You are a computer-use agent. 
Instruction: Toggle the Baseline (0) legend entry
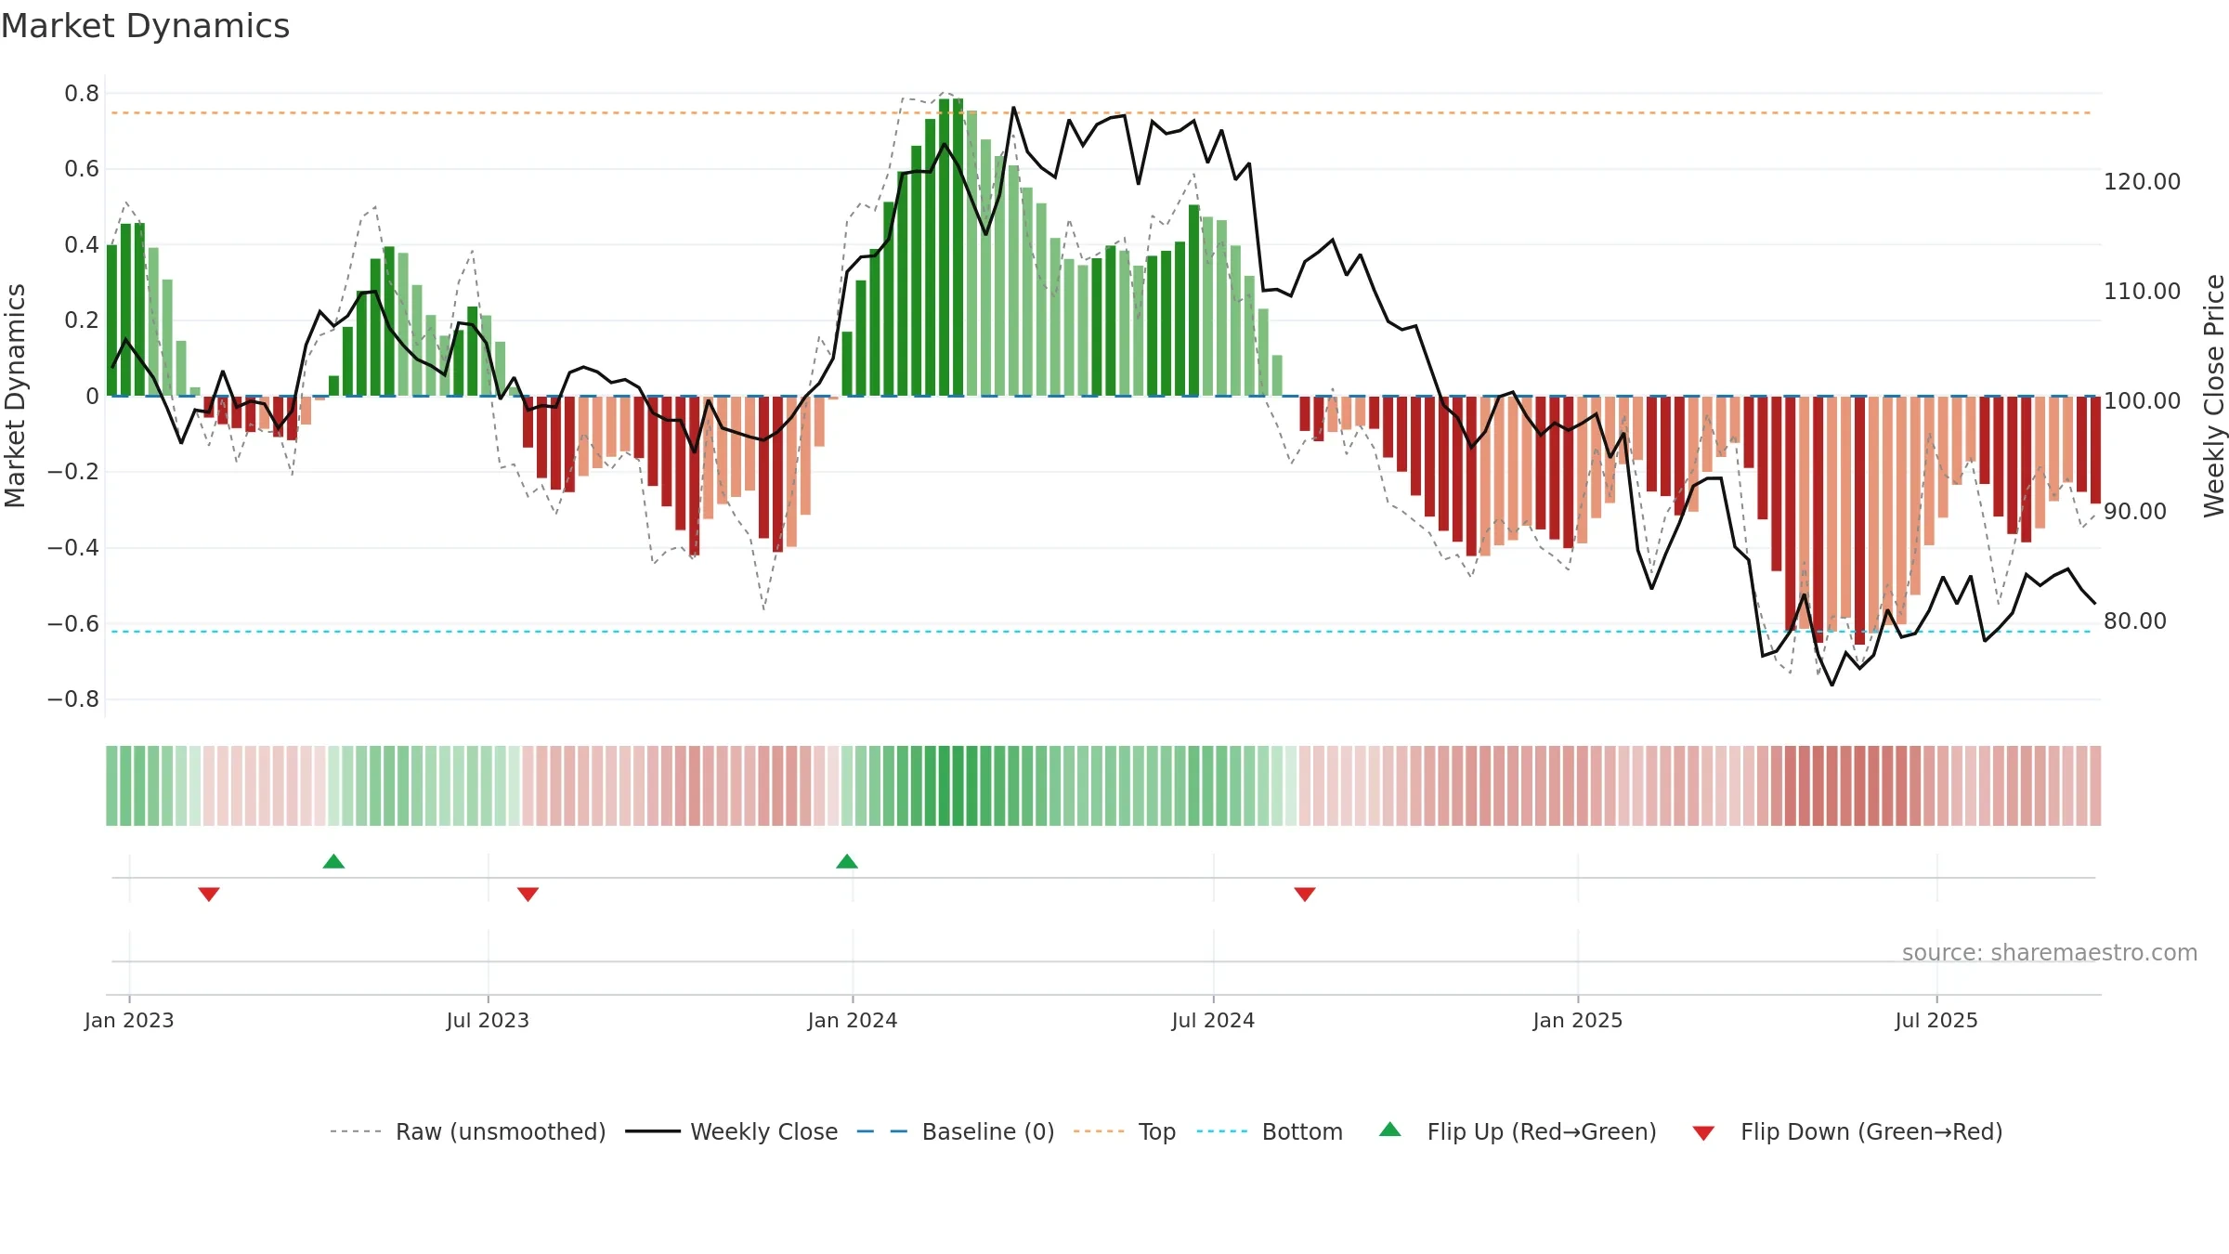[956, 1131]
